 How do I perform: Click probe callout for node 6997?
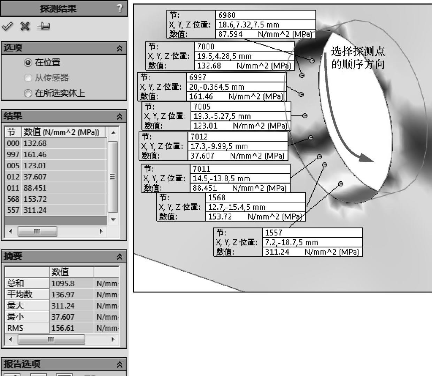212,87
